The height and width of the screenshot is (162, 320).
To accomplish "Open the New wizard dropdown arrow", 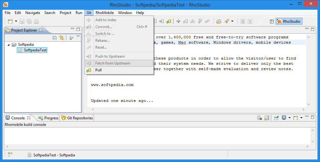I will coord(16,21).
